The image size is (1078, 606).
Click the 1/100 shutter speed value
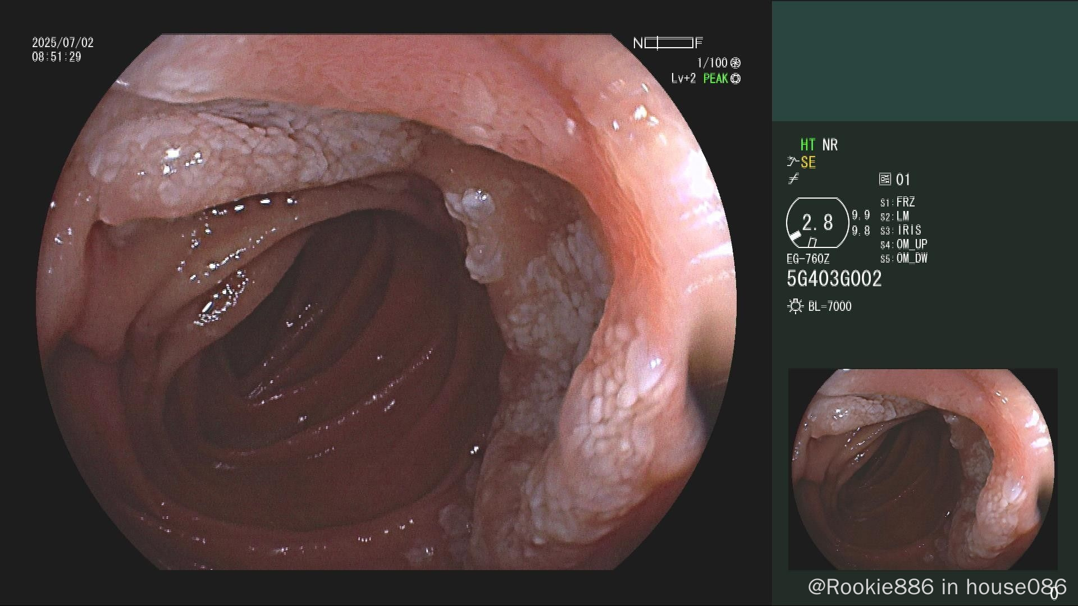click(x=712, y=63)
